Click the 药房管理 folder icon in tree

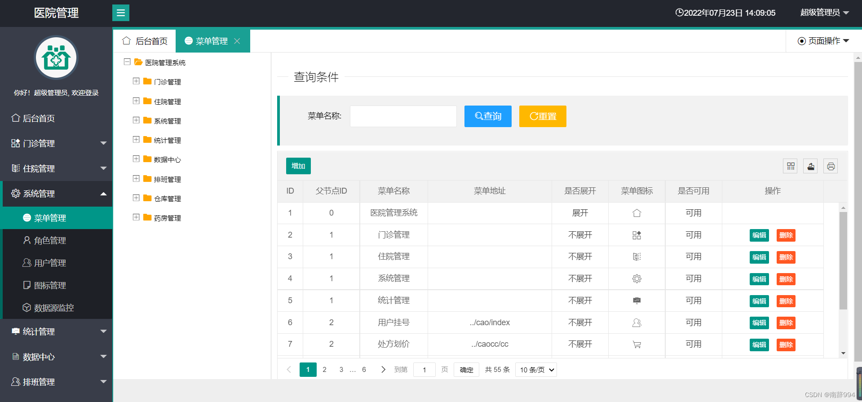(x=147, y=217)
